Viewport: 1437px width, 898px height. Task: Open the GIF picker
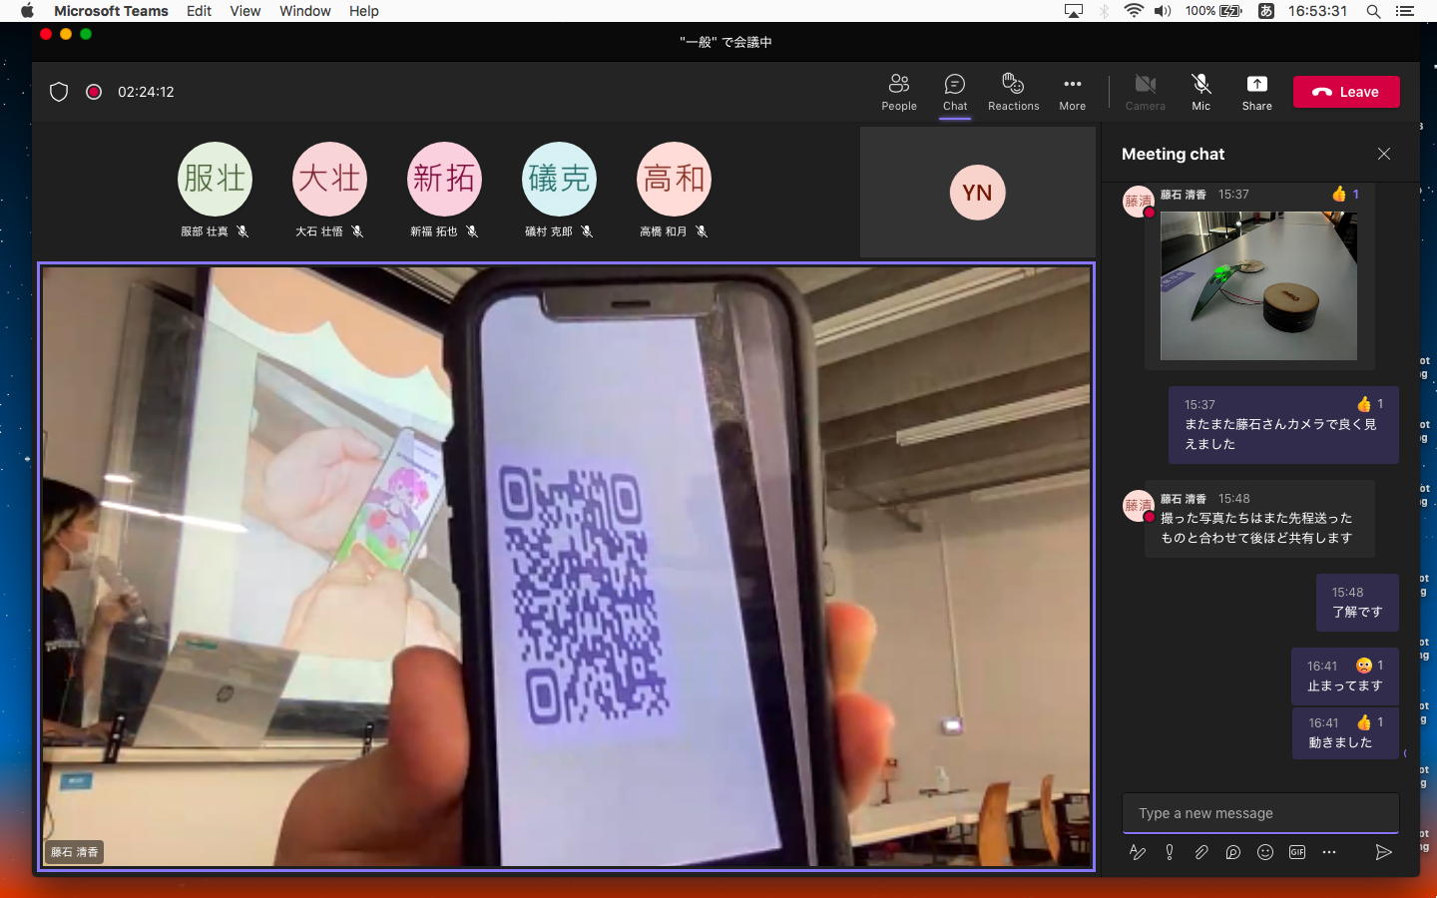pos(1297,852)
